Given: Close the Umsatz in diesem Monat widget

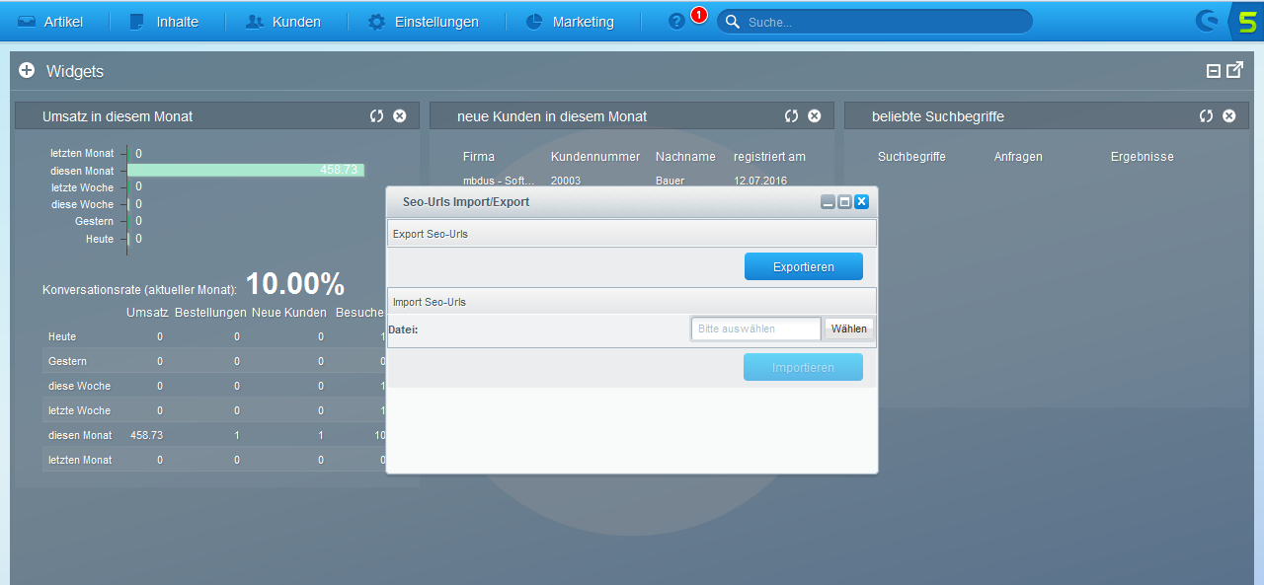Looking at the screenshot, I should tap(400, 116).
